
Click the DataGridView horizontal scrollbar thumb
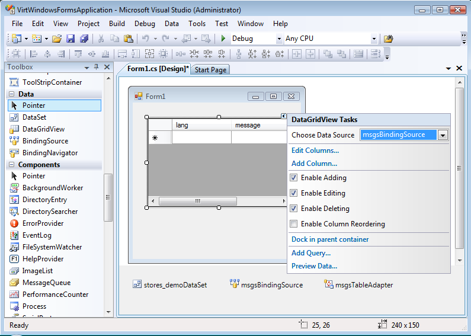197,201
